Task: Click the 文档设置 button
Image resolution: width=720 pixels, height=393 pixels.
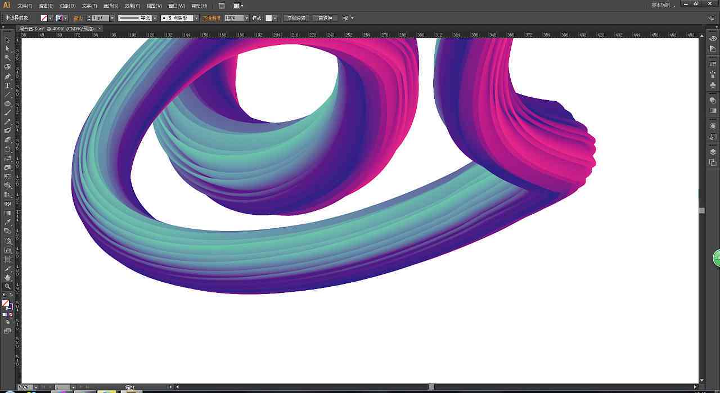Action: (296, 18)
